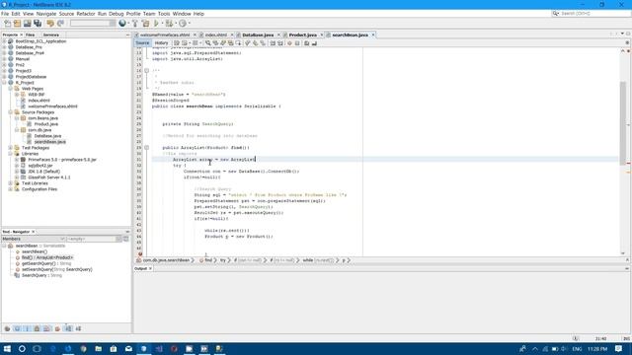Open Cortana search circle on taskbar
Viewport: 632px width, 355px height.
click(x=22, y=348)
